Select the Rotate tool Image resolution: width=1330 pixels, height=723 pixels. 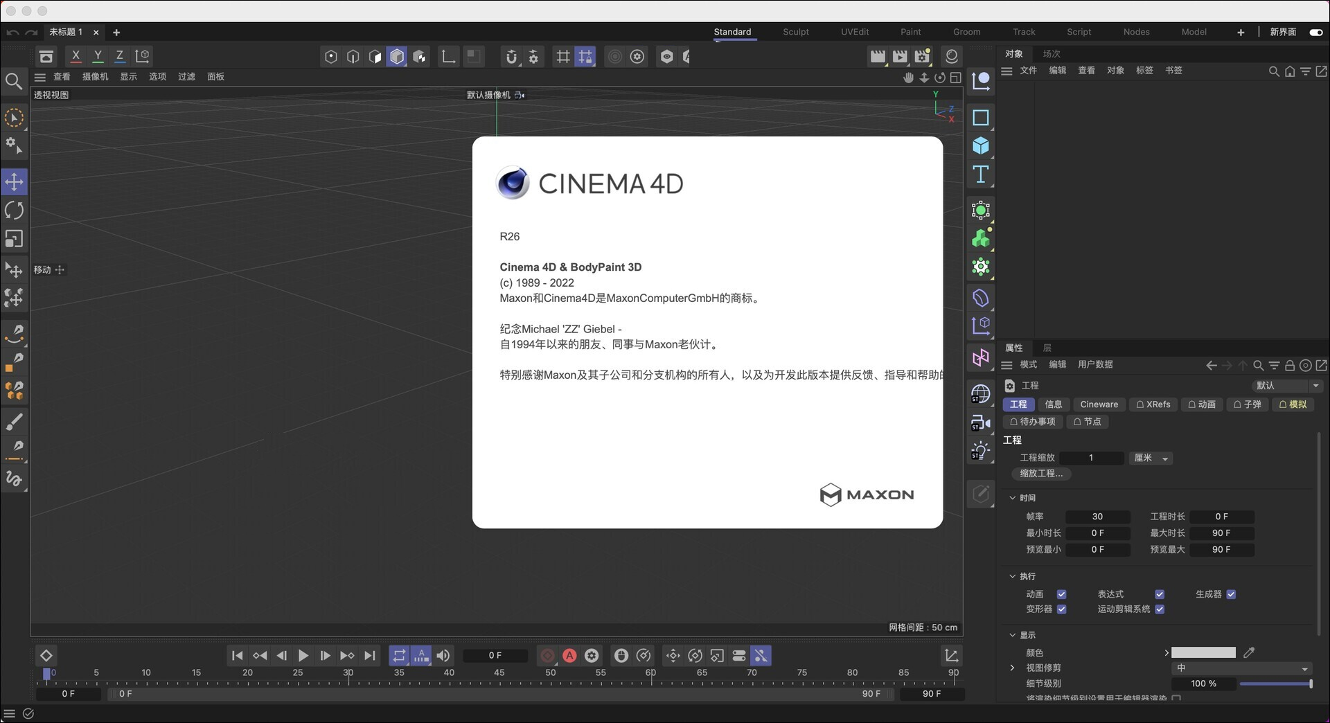click(14, 211)
